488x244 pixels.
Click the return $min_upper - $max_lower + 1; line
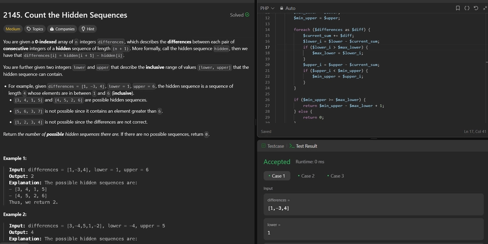[344, 105]
